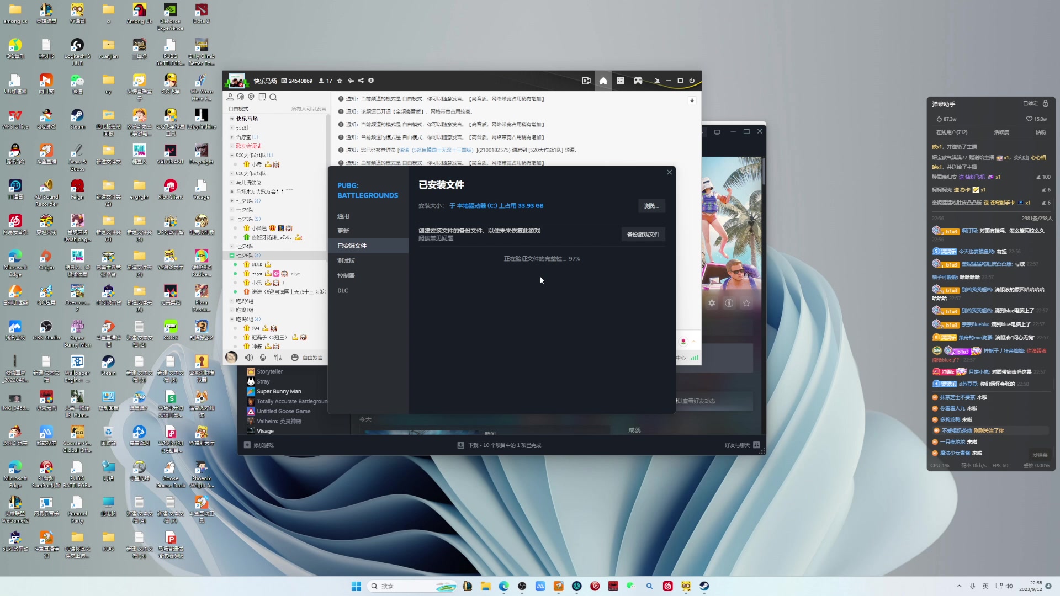Select Stray in Steam library list

pos(263,381)
